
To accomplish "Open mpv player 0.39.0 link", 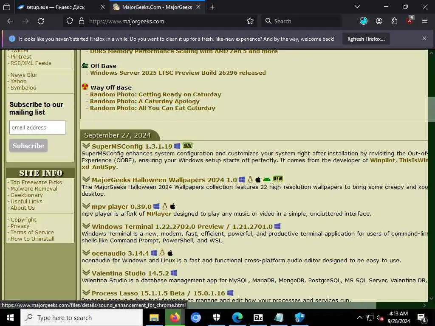I will click(x=121, y=207).
